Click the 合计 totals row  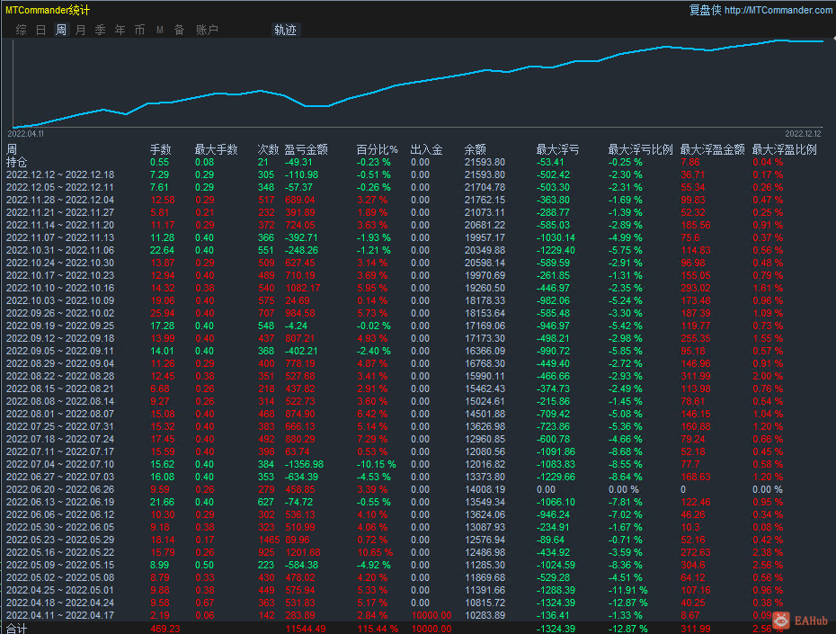[17, 628]
